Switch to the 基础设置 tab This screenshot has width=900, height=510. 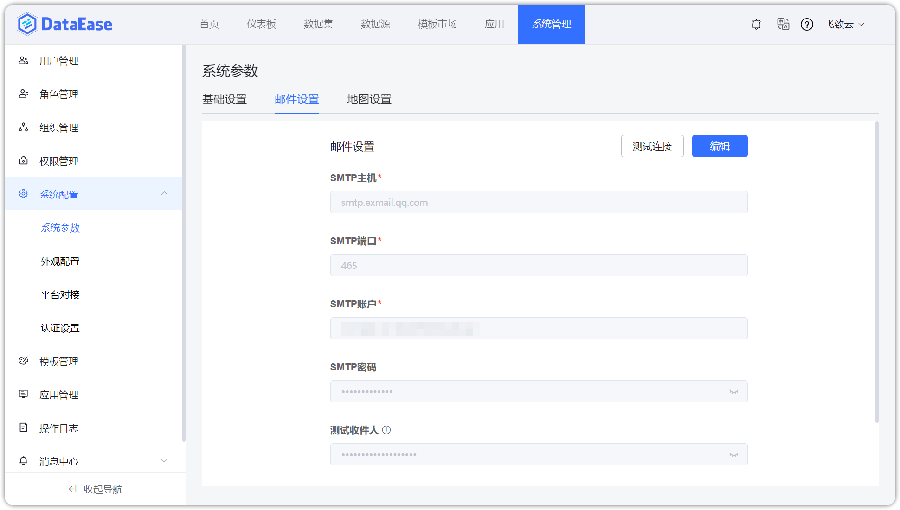pyautogui.click(x=225, y=99)
